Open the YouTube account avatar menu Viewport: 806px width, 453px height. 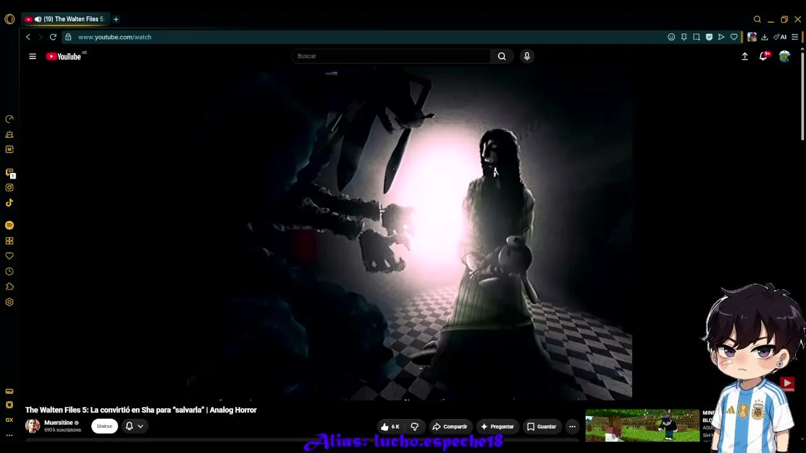coord(785,56)
